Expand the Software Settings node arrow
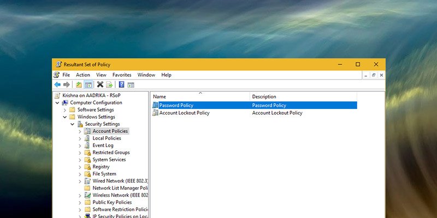 65,110
